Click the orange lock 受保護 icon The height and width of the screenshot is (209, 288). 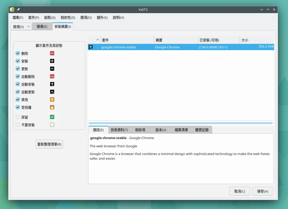[x=52, y=107]
